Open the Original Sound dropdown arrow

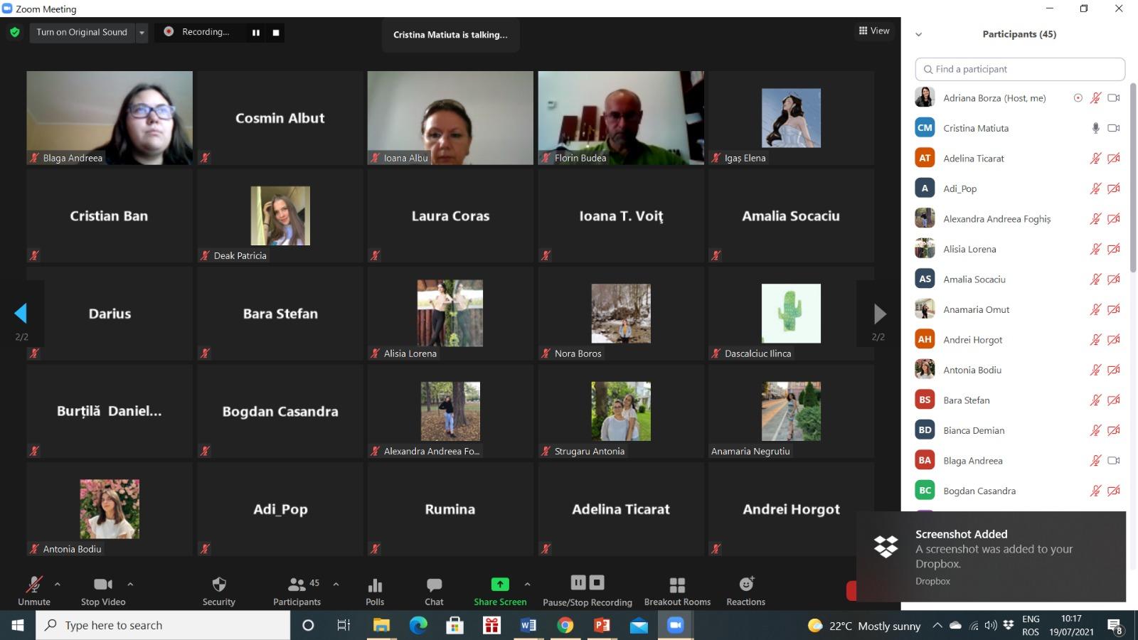[x=142, y=32]
